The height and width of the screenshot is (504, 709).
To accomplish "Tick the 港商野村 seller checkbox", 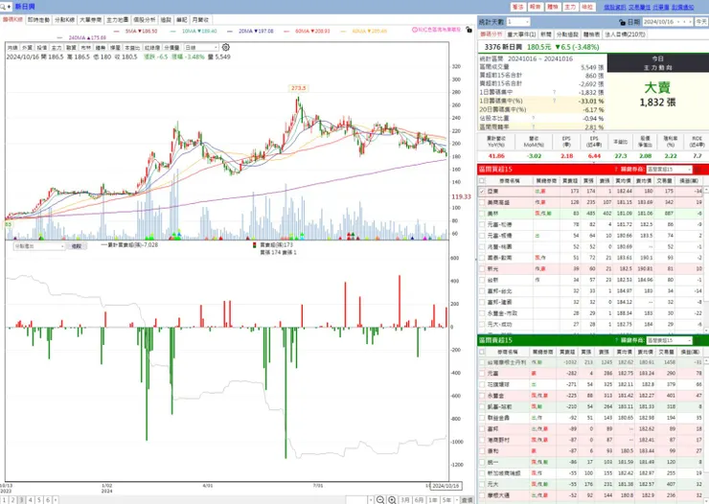I will click(x=482, y=440).
